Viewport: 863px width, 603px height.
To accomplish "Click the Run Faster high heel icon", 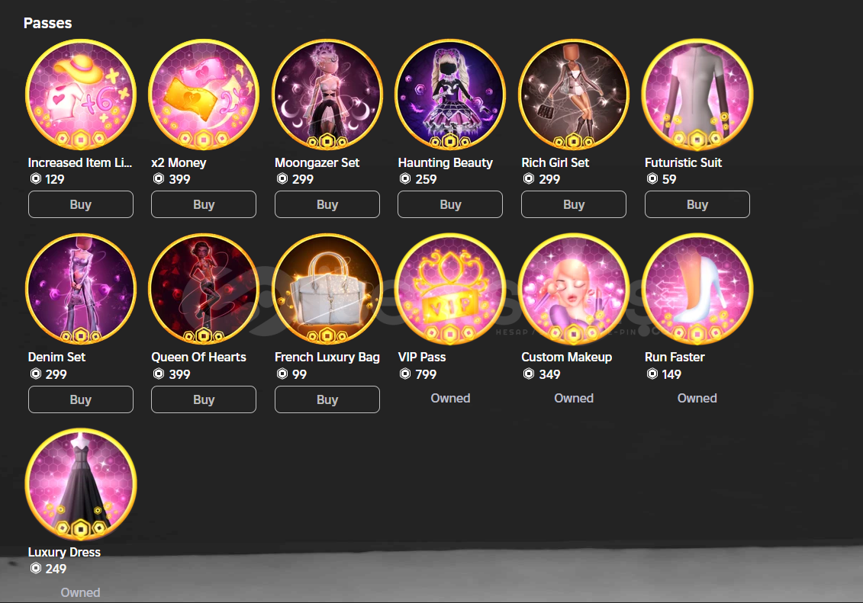I will click(x=697, y=289).
